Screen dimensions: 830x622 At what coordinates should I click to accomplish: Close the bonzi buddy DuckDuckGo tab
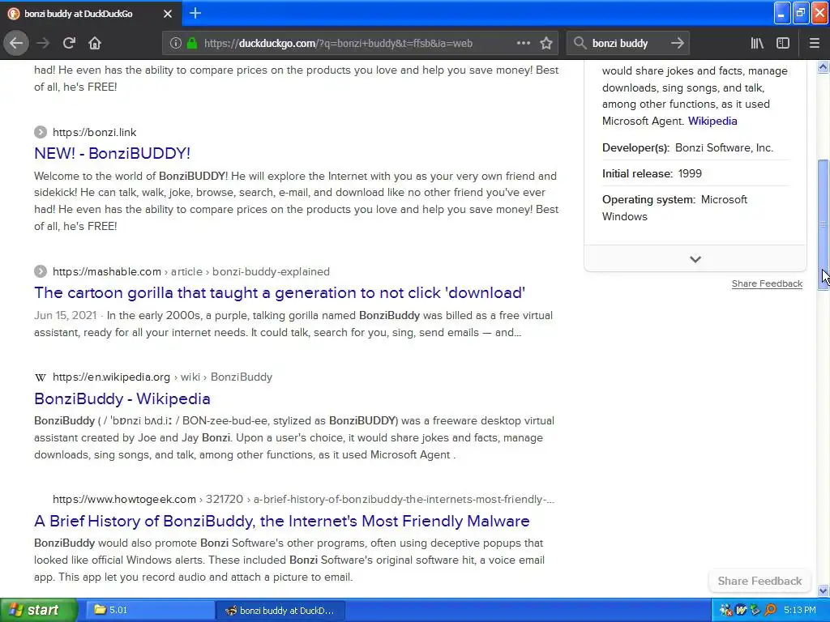(168, 14)
